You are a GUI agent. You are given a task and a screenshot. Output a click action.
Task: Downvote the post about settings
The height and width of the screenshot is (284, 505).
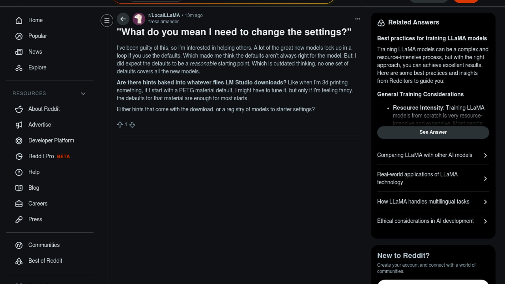[132, 125]
